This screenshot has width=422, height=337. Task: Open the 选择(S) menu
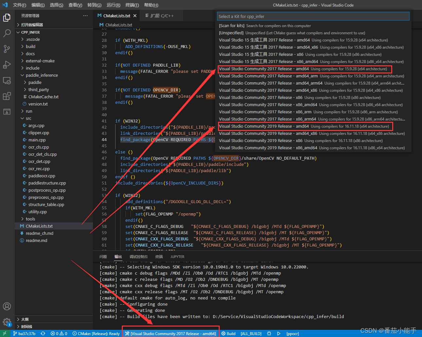57,5
